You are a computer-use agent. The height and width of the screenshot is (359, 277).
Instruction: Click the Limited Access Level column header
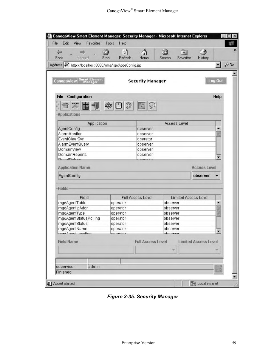(x=190, y=197)
